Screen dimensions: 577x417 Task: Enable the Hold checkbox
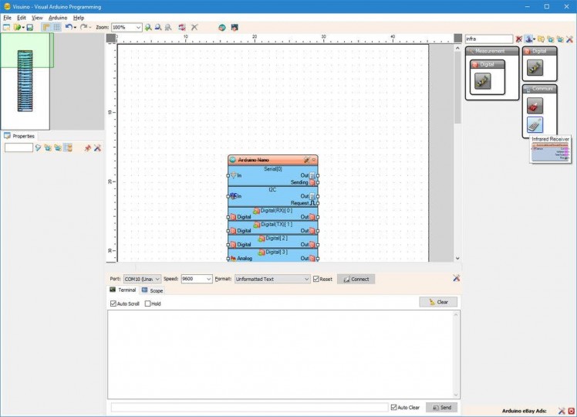point(148,303)
